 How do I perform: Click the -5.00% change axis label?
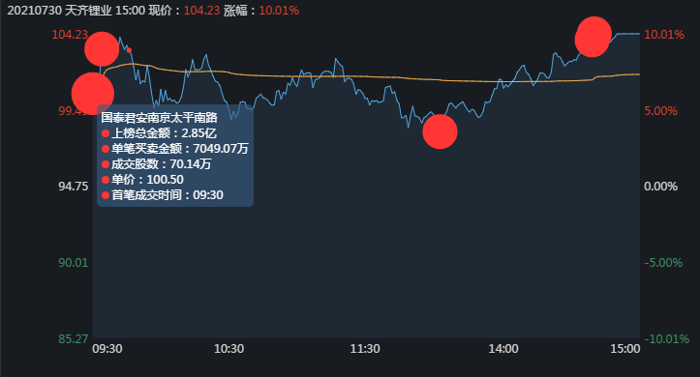(663, 263)
